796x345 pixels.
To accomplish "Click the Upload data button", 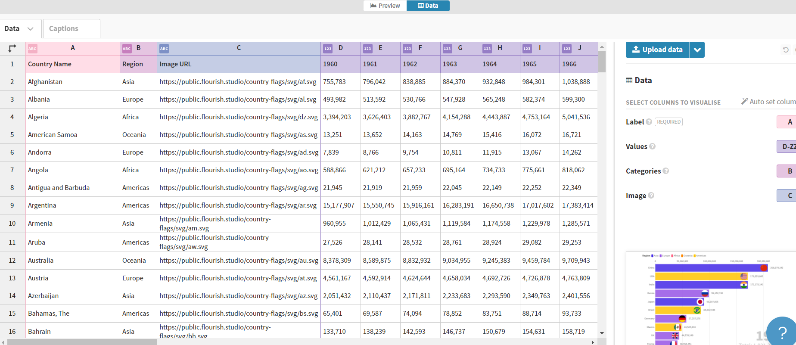I will (x=657, y=50).
